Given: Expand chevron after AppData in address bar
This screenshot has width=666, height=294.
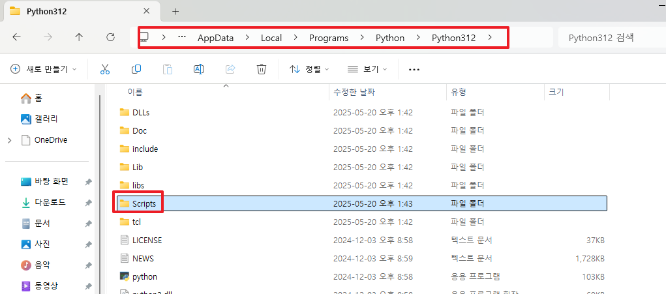Looking at the screenshot, I should [247, 37].
